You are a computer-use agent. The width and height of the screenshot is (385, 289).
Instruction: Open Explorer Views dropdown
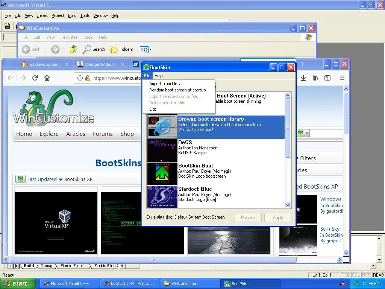(146, 49)
